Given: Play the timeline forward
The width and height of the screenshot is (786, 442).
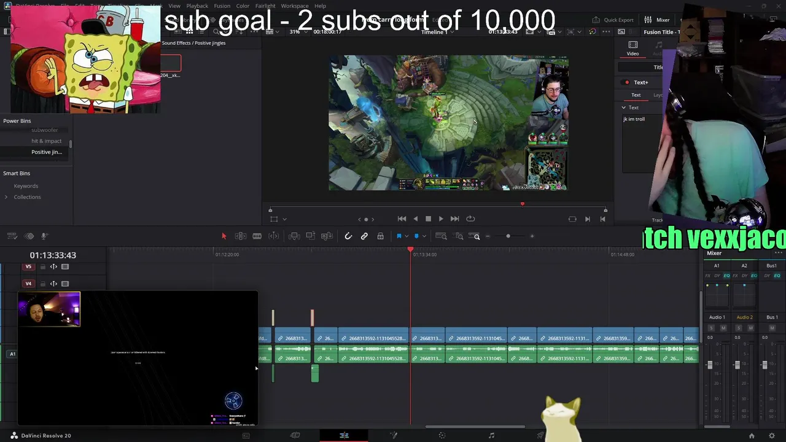Looking at the screenshot, I should pos(441,219).
